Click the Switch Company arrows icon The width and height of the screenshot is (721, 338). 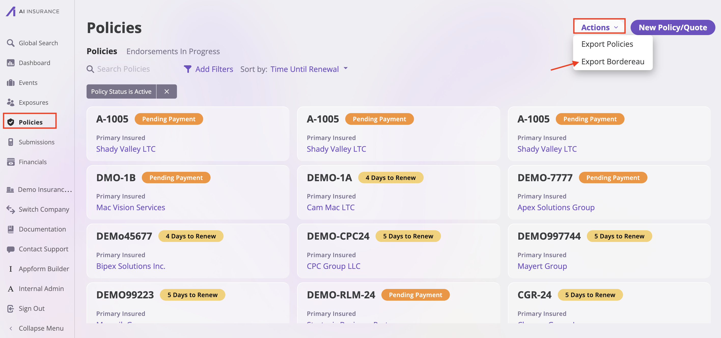[10, 209]
